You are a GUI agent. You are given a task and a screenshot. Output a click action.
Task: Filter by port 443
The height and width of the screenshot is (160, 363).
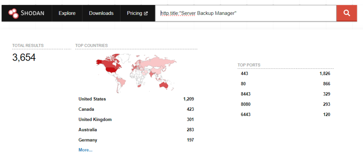coord(244,74)
